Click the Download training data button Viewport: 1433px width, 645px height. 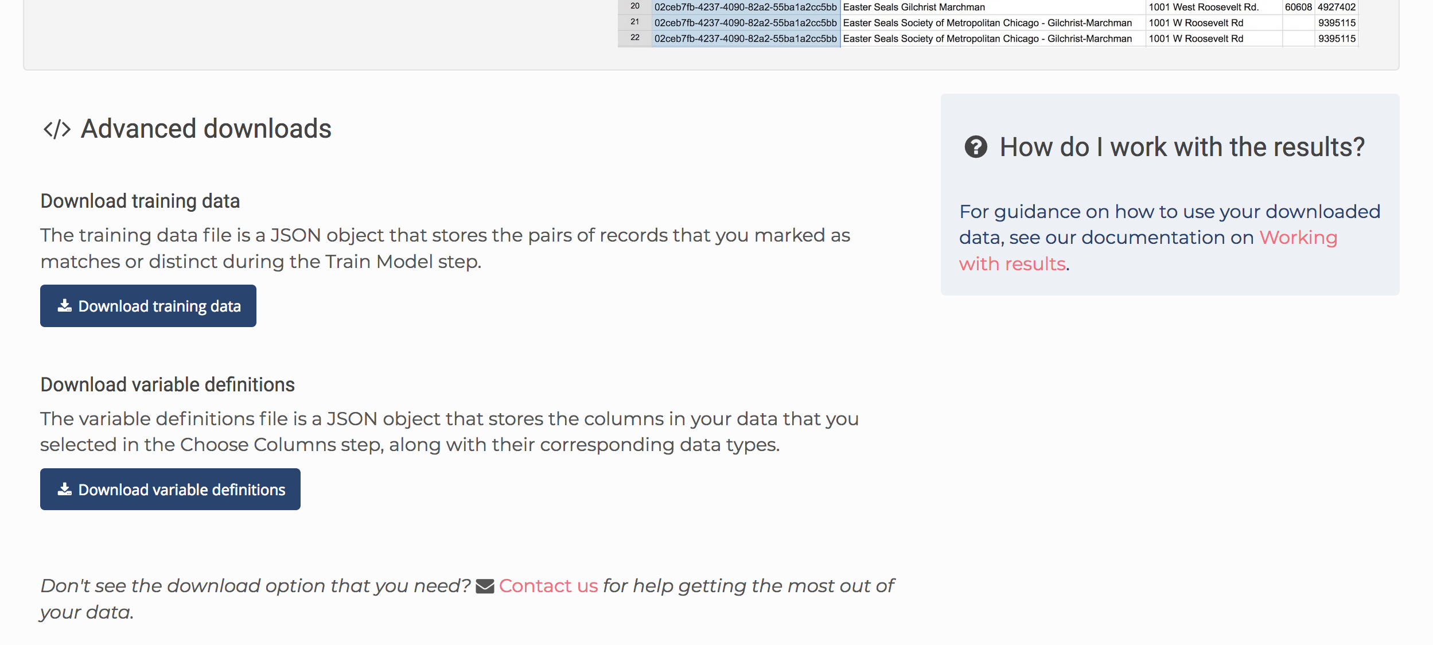pyautogui.click(x=148, y=306)
